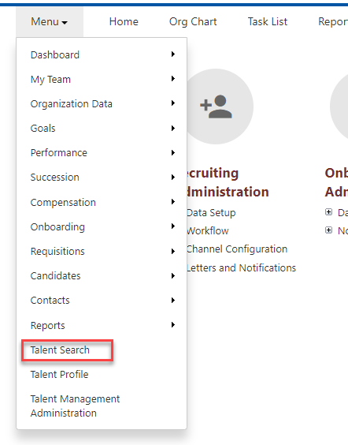Open the Data Setup link

click(211, 212)
